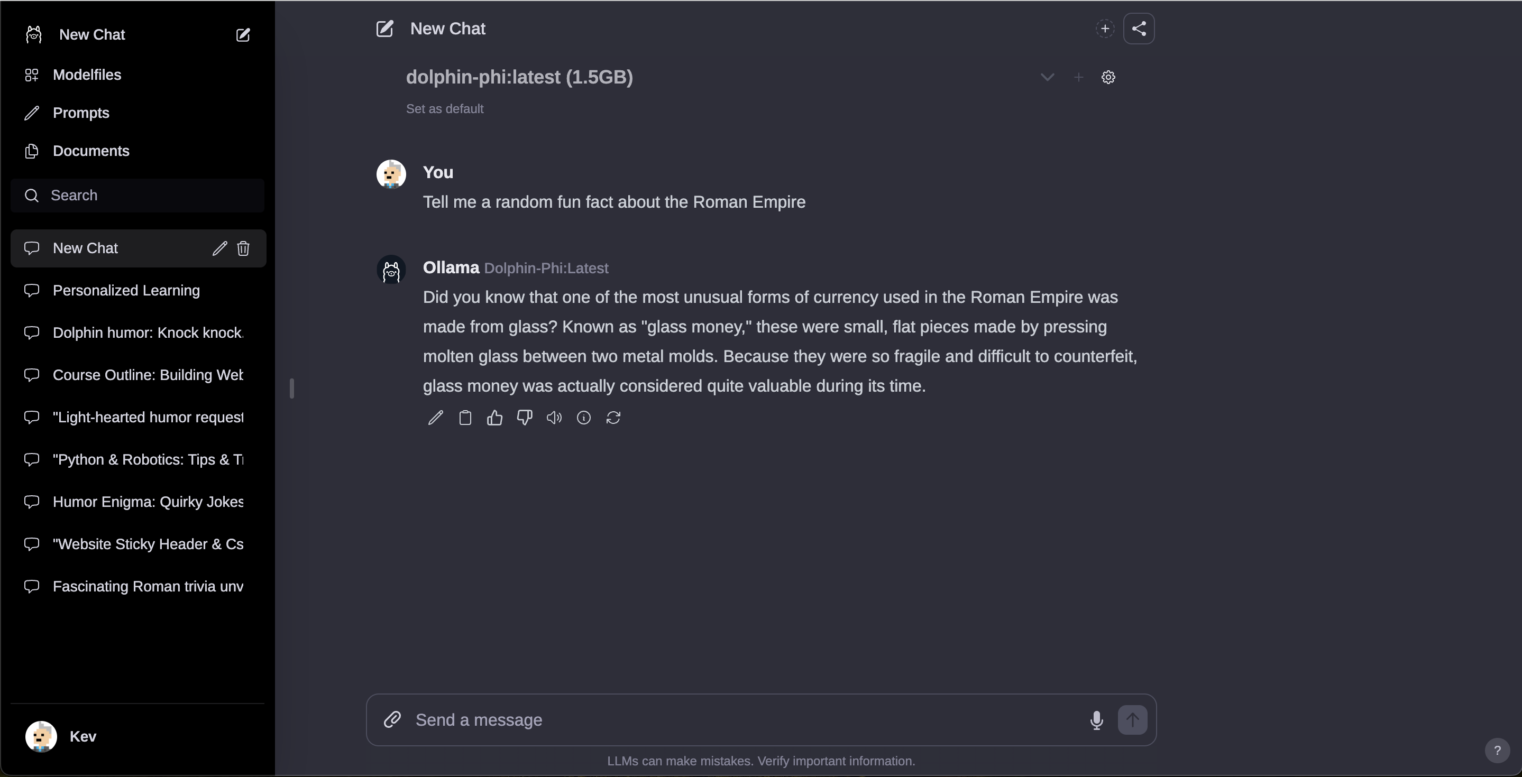Delete the selected New Chat entry
This screenshot has width=1522, height=777.
(243, 248)
